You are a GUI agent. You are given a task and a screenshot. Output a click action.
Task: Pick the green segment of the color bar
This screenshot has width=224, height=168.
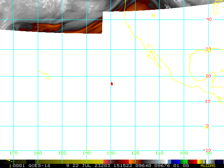click(184, 162)
